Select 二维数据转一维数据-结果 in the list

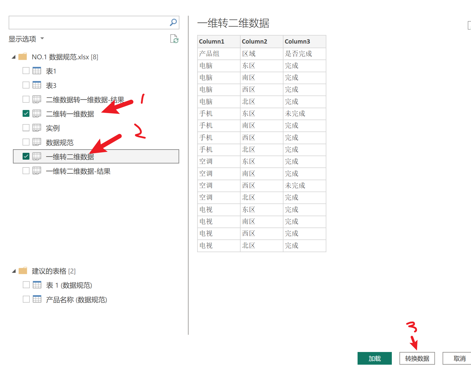(x=85, y=100)
